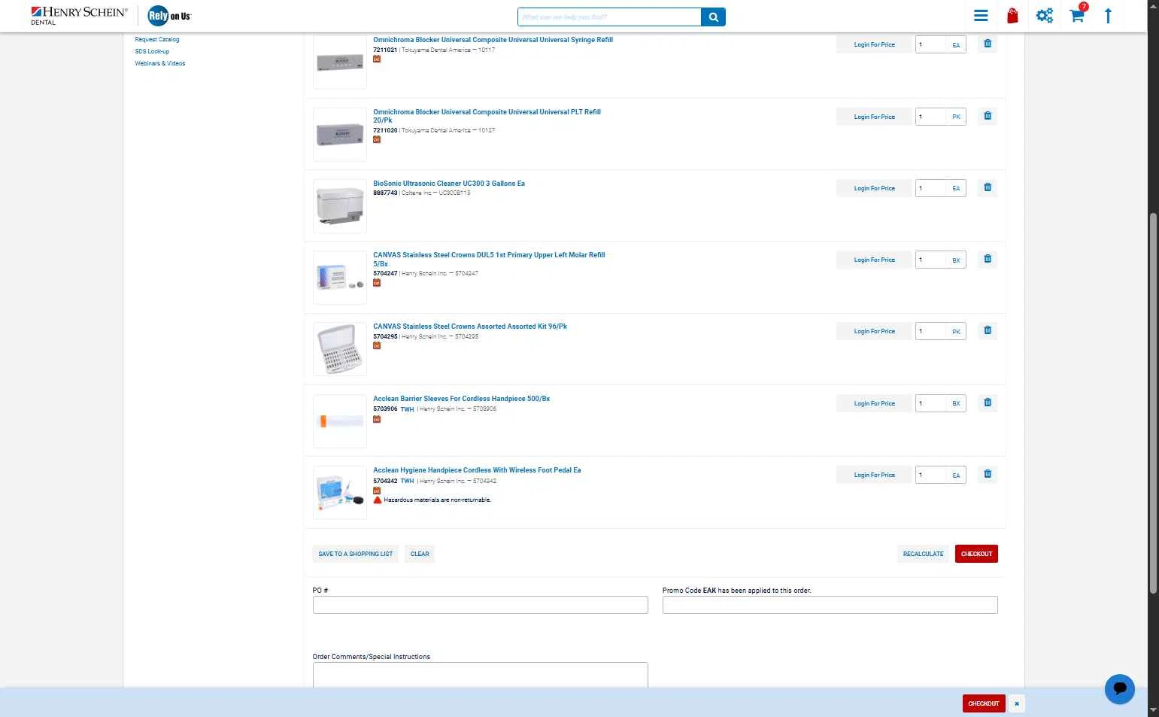The width and height of the screenshot is (1159, 717).
Task: Click the Rely on Us logo
Action: [169, 16]
